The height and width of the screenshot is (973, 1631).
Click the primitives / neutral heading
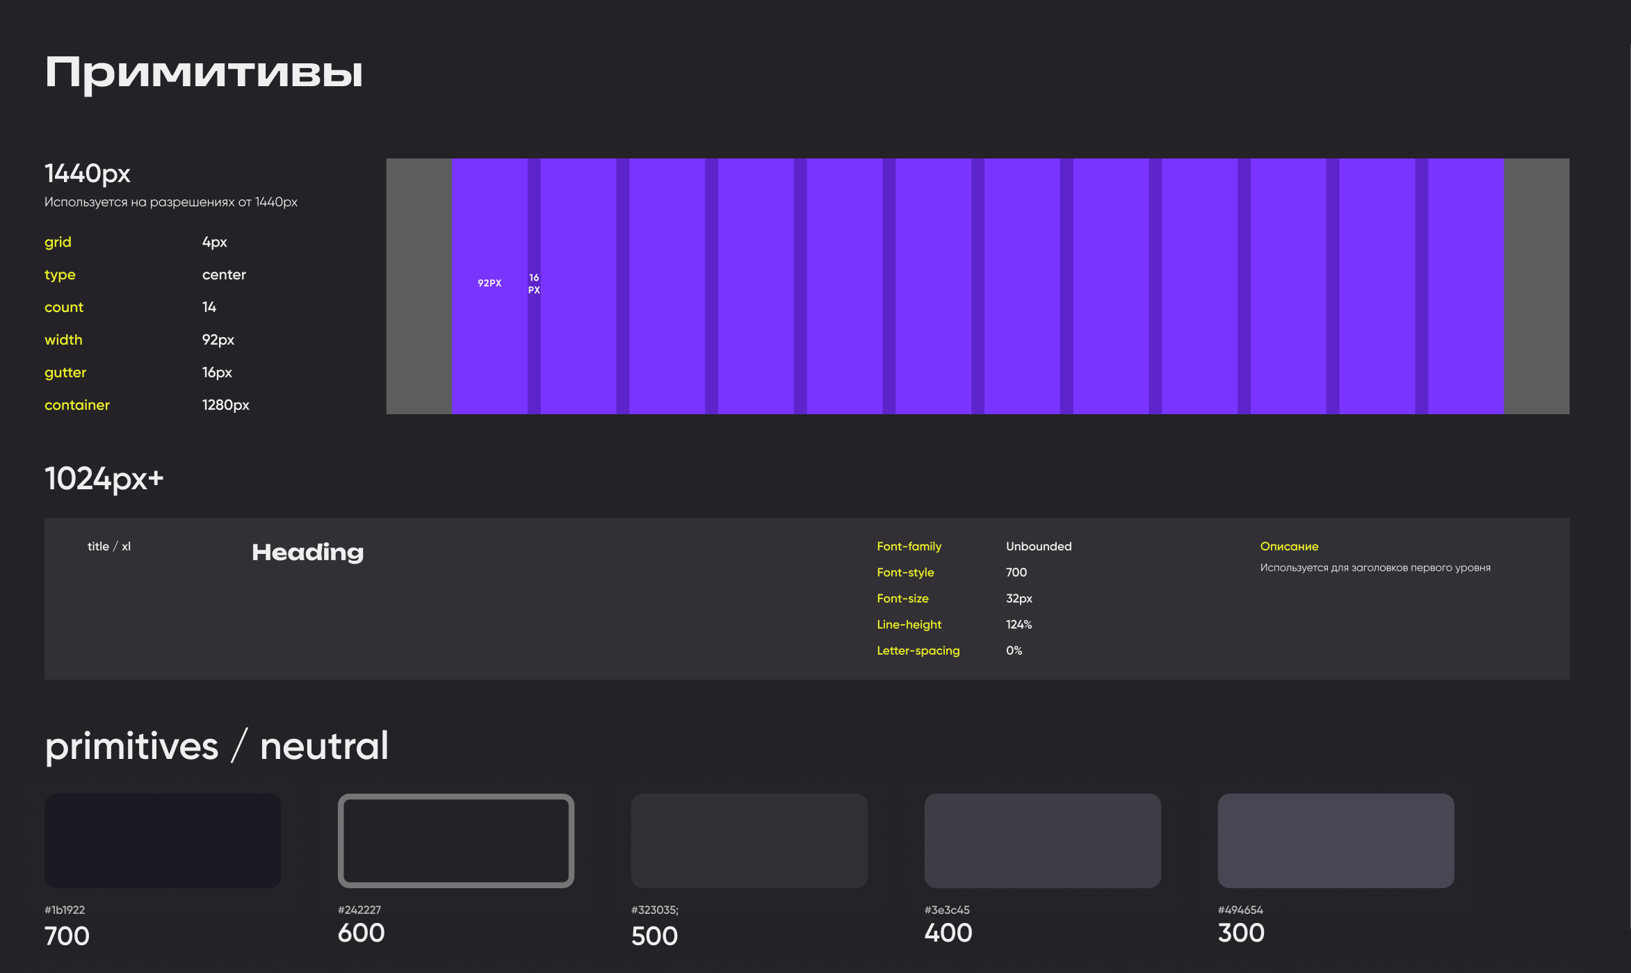tap(216, 746)
